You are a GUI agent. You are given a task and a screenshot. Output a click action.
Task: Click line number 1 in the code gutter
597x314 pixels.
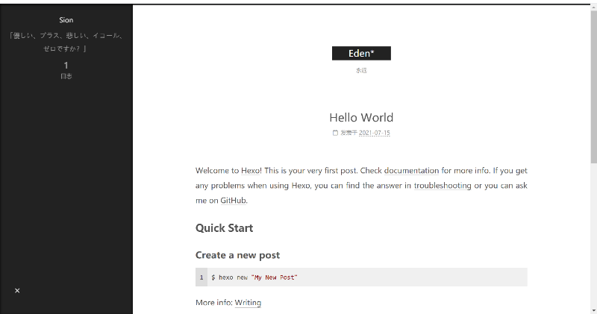click(201, 277)
